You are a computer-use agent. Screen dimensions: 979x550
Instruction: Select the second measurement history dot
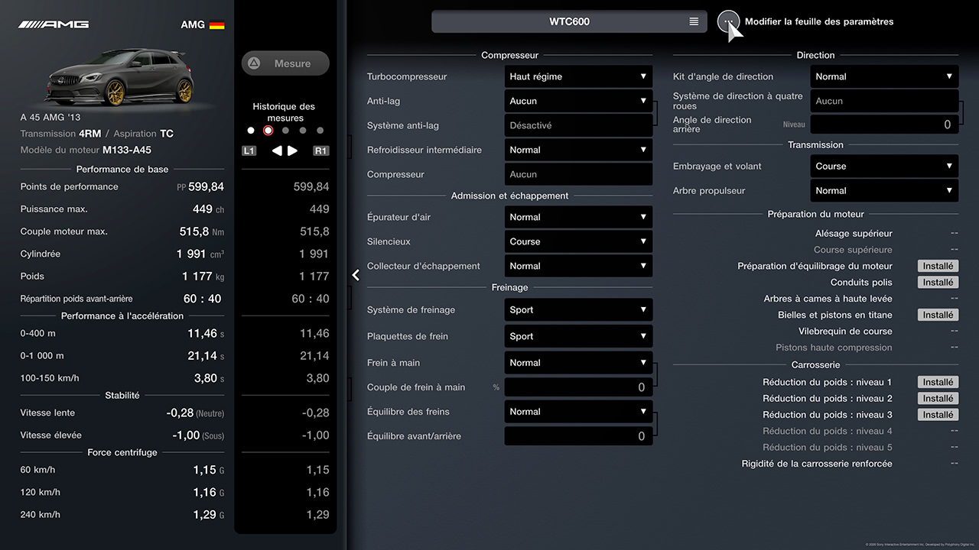pyautogui.click(x=268, y=131)
